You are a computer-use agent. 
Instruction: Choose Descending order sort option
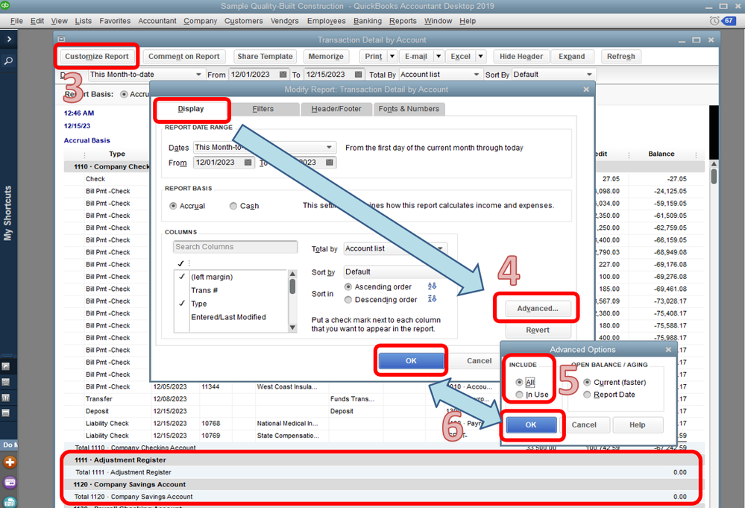coord(348,300)
